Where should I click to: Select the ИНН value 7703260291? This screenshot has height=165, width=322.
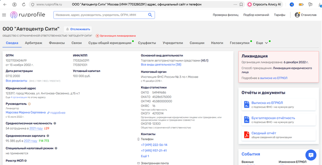coord(81,60)
